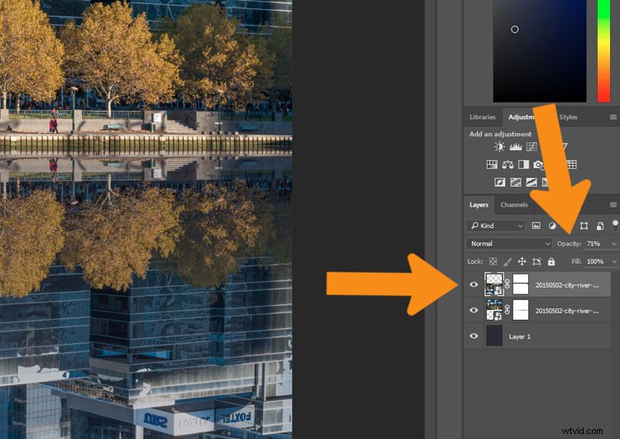Open the Kind layer filter dropdown
This screenshot has height=439, width=620.
496,226
